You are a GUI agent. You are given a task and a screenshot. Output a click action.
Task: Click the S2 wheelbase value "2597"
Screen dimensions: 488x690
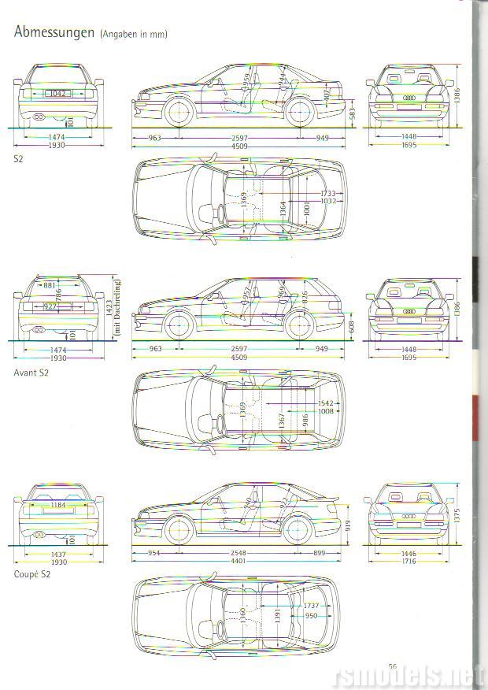[x=239, y=138]
